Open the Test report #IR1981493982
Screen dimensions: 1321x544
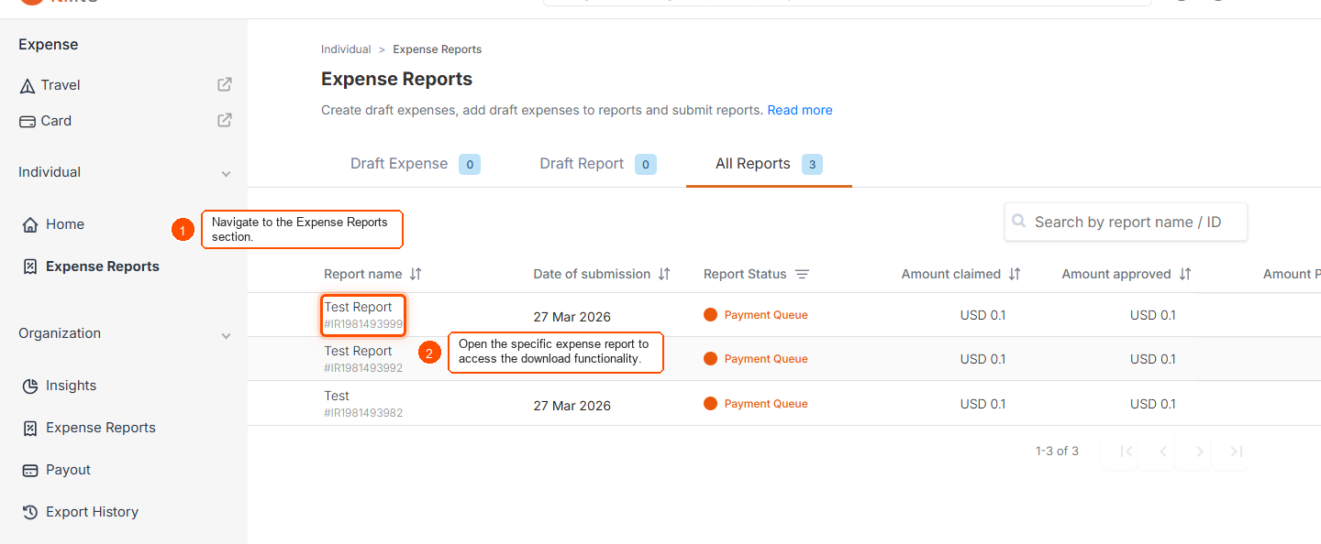[x=363, y=404]
